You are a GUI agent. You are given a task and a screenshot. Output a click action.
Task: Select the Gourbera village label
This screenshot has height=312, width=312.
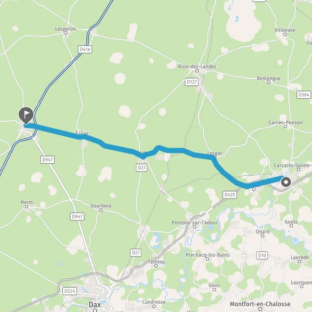pyautogui.click(x=101, y=206)
